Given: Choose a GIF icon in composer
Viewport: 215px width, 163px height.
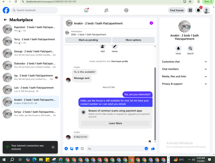Looking at the screenshot, I should pyautogui.click(x=82, y=148).
